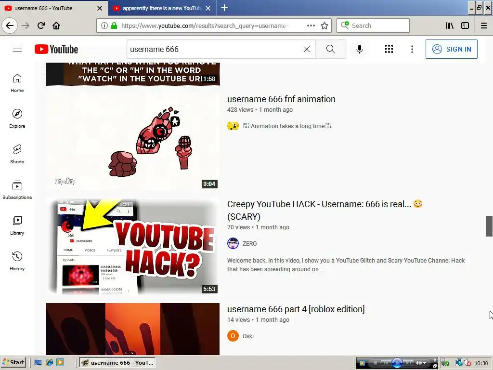Open the Windows Start menu
Image resolution: width=493 pixels, height=370 pixels.
click(13, 362)
